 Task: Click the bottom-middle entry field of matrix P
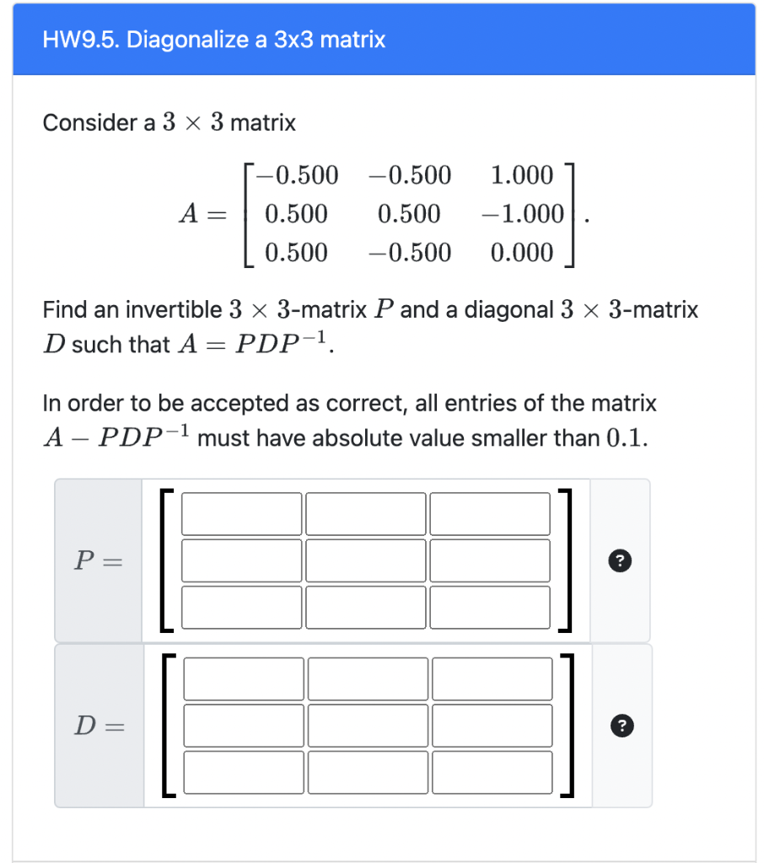(365, 607)
